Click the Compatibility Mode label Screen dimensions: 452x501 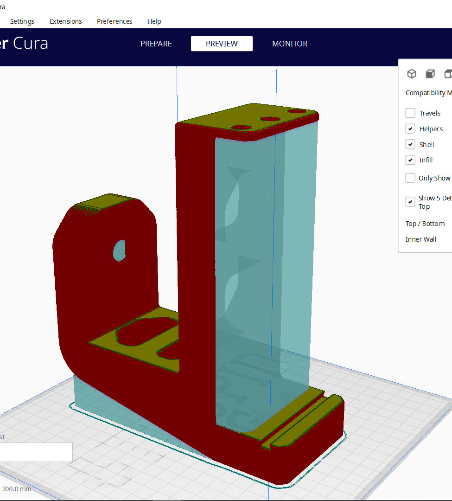coord(429,93)
